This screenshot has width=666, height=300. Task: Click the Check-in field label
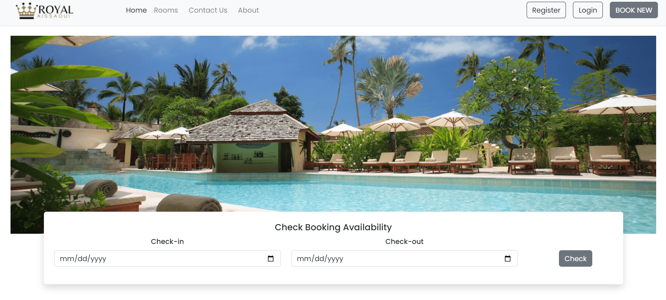pyautogui.click(x=167, y=241)
